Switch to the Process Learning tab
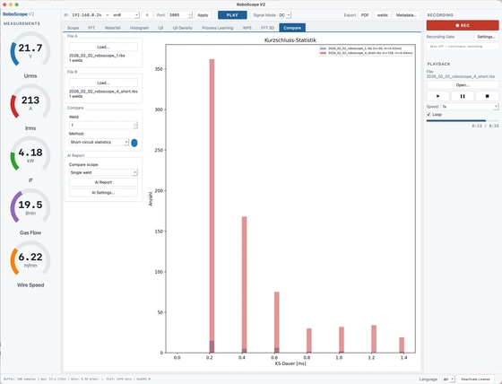Image resolution: width=502 pixels, height=384 pixels. (217, 28)
